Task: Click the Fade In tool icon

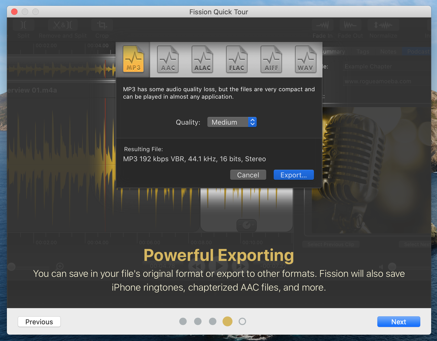Action: pos(322,25)
